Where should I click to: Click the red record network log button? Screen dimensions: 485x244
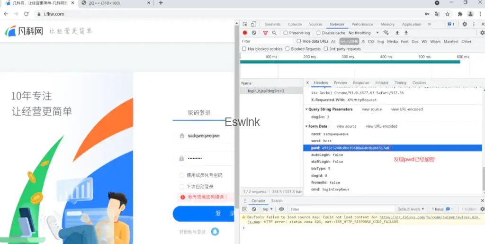pos(245,33)
